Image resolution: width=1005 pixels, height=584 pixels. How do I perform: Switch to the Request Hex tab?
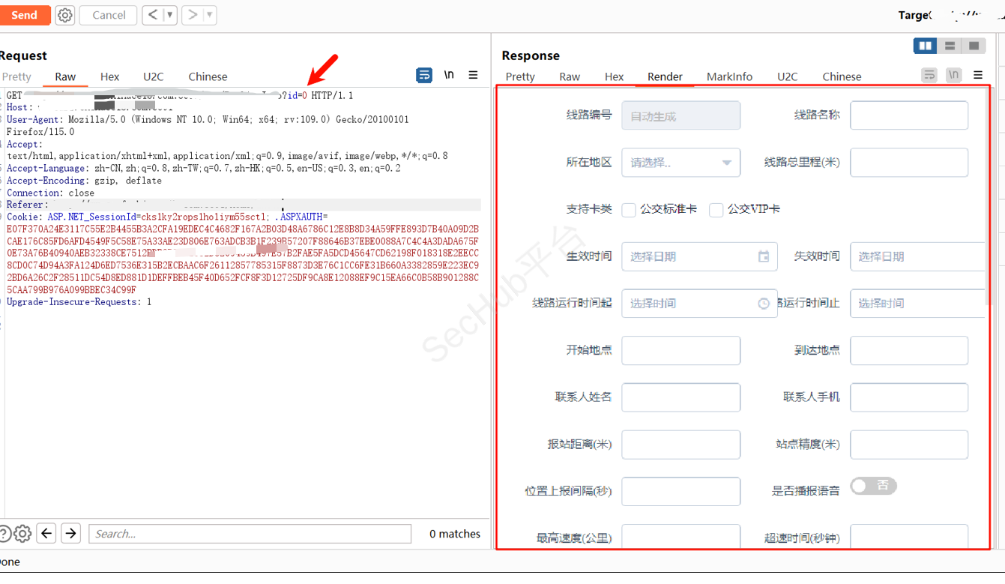pos(109,76)
